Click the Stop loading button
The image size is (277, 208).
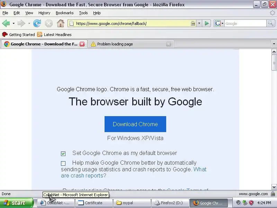pos(48,23)
